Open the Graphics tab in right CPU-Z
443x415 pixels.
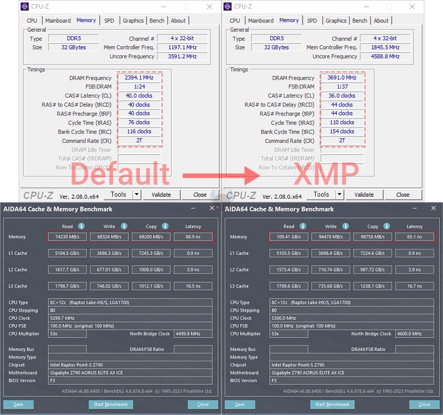tap(336, 21)
